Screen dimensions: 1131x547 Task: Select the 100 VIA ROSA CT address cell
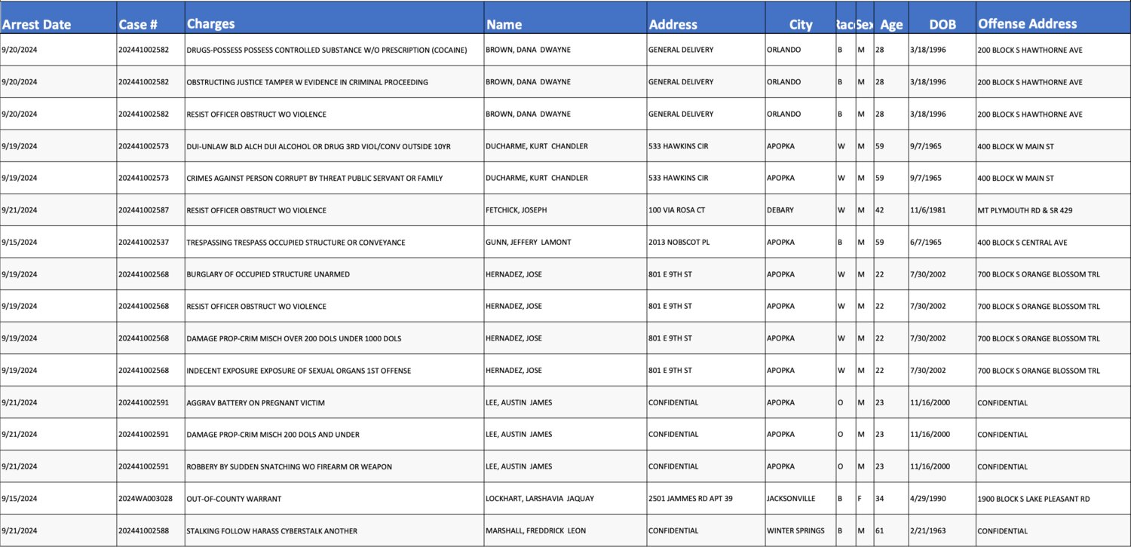pos(706,210)
